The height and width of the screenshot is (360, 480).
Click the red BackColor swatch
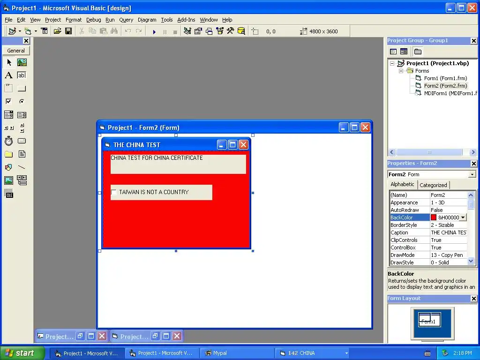(x=434, y=217)
